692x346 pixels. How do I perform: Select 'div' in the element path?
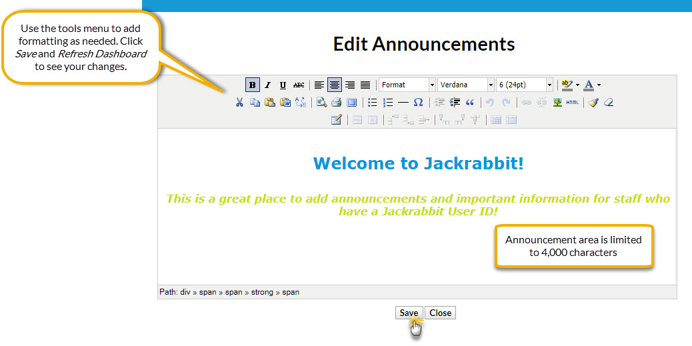[x=185, y=292]
